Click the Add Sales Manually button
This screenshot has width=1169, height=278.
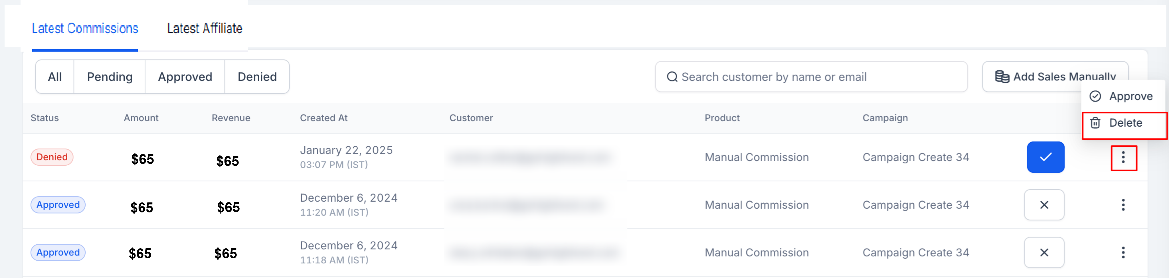[x=1055, y=77]
